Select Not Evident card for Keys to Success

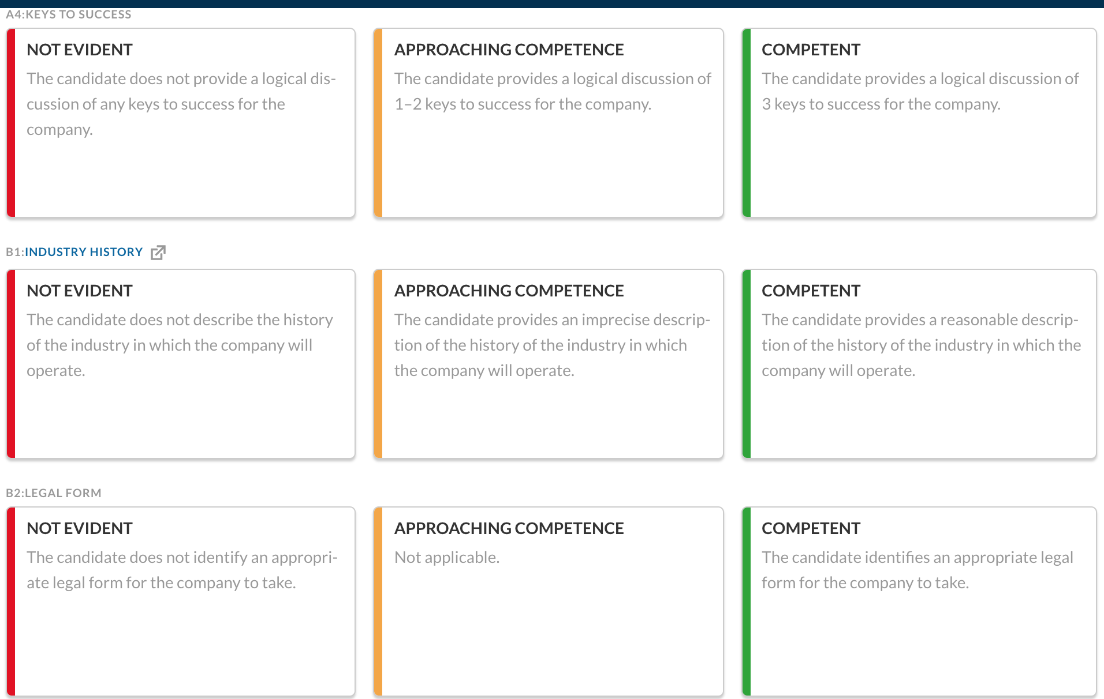click(x=181, y=123)
